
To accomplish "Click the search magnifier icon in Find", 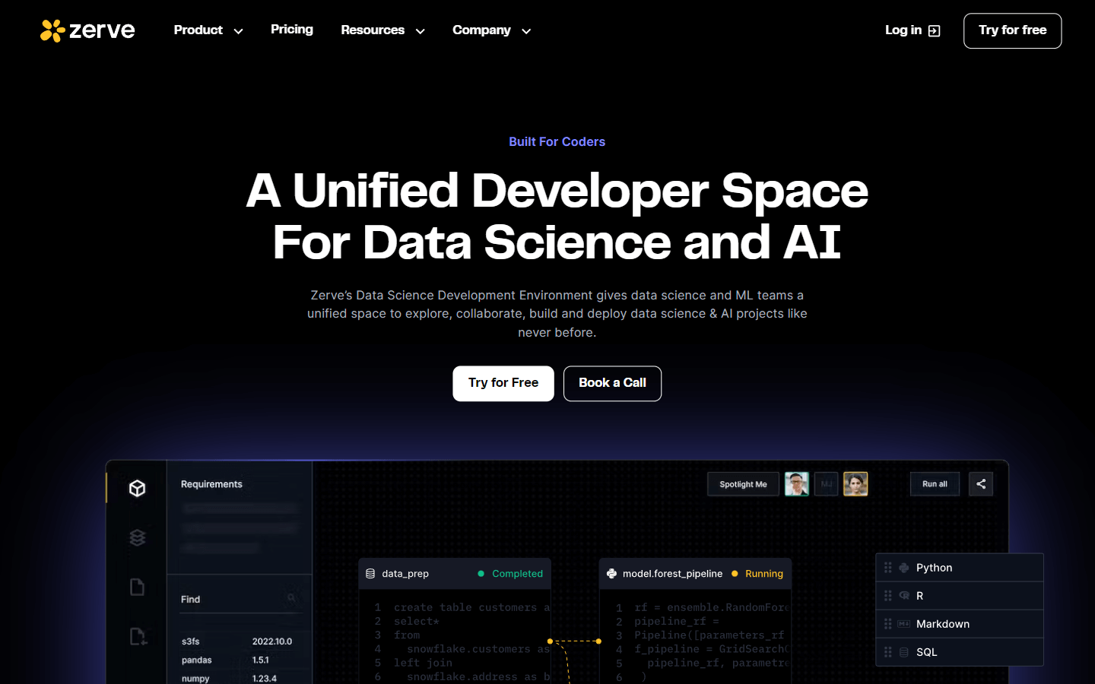I will (291, 599).
